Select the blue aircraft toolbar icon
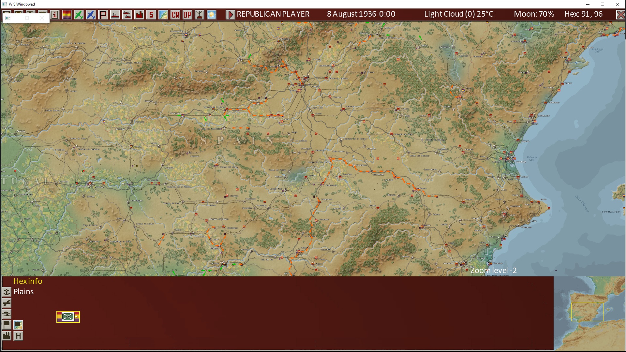Viewport: 626px width, 352px height. click(91, 15)
